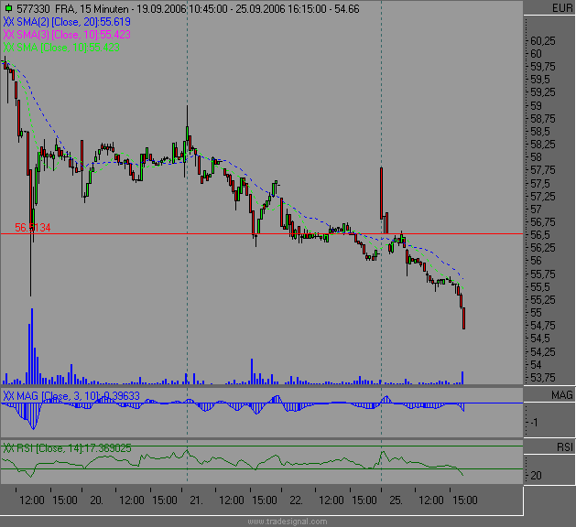Click the 20. date label on time axis
The height and width of the screenshot is (527, 576).
pyautogui.click(x=97, y=500)
